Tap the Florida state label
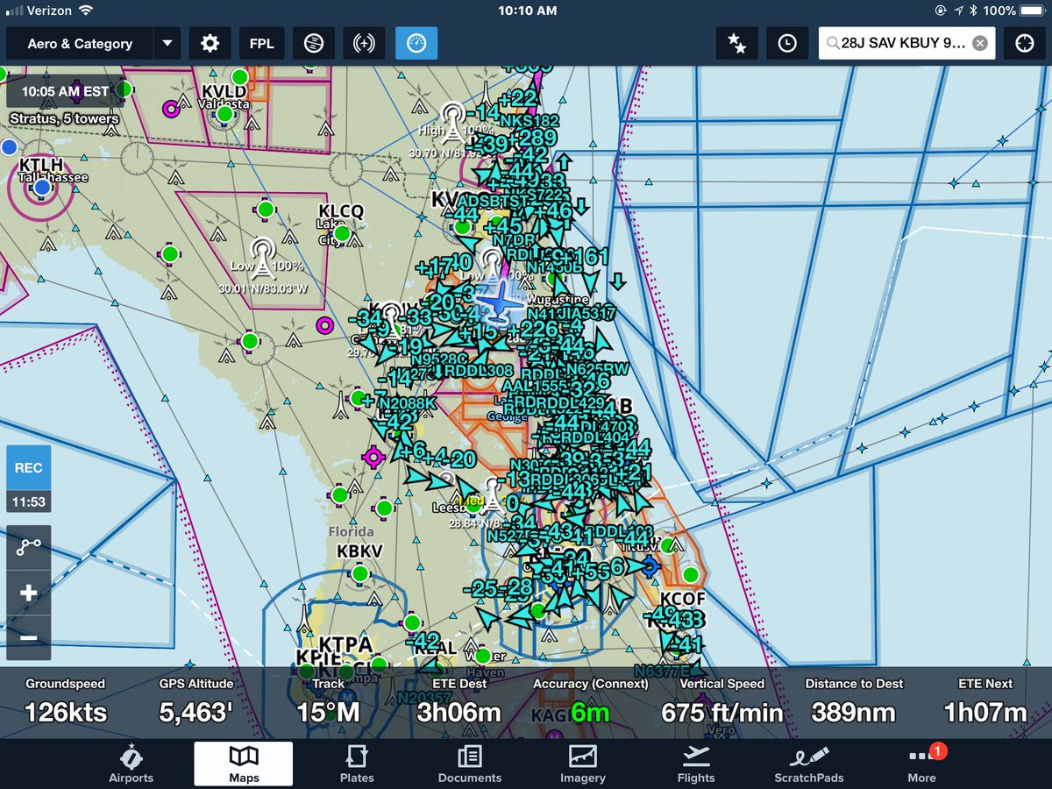 (351, 531)
